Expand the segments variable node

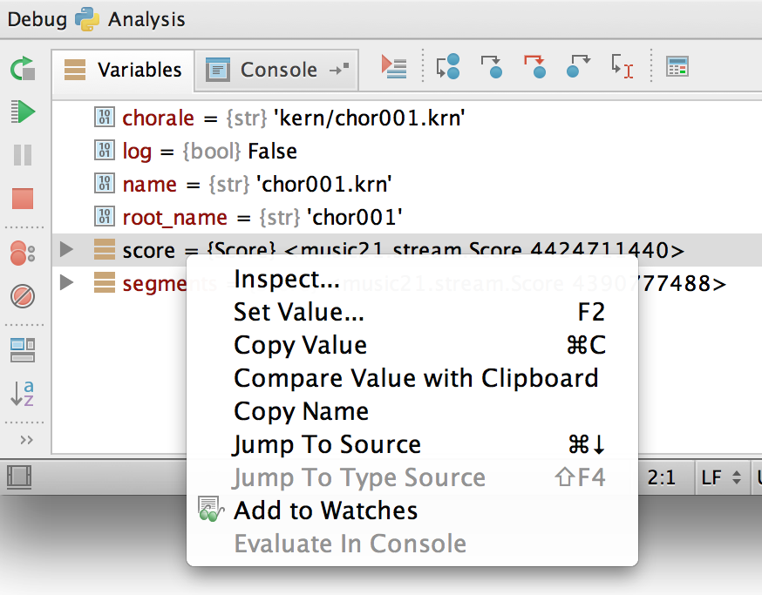pos(66,282)
